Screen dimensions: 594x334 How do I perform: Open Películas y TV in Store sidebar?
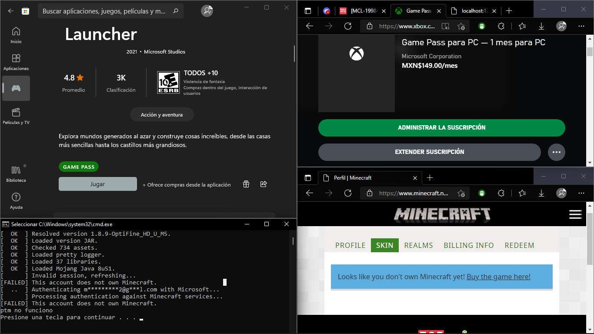point(16,116)
